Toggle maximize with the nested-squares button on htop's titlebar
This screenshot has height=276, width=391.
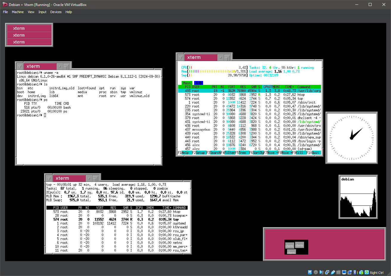point(227,57)
